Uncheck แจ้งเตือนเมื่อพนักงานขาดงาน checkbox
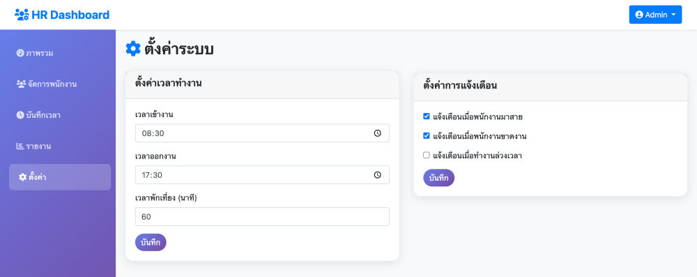Viewport: 697px width, 277px height. [x=427, y=136]
